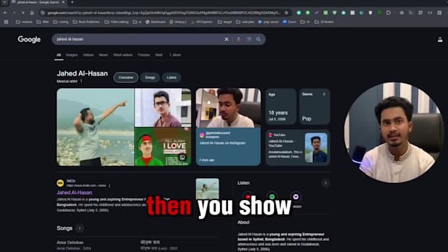Open Search Labs flask icon

tap(440, 39)
